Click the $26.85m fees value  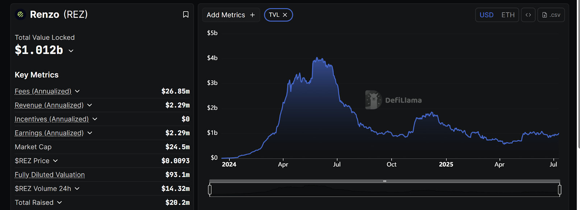(x=175, y=91)
